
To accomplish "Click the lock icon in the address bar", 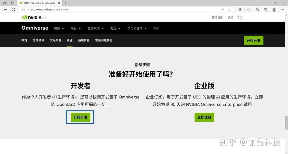I will click(x=23, y=9).
